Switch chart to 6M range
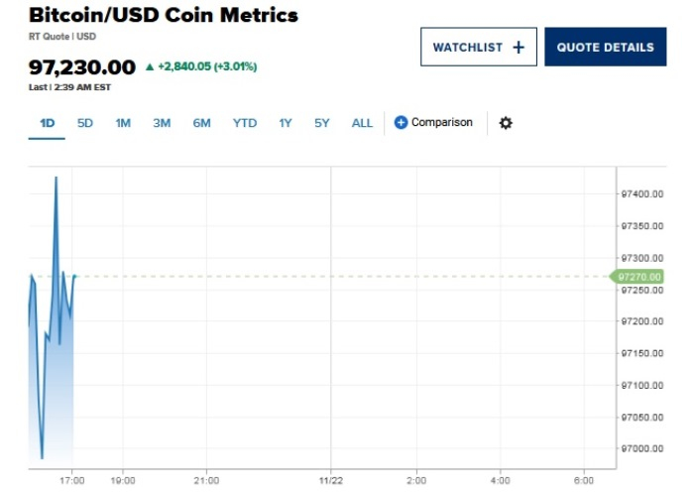Viewport: 693px width, 496px height. [x=202, y=123]
